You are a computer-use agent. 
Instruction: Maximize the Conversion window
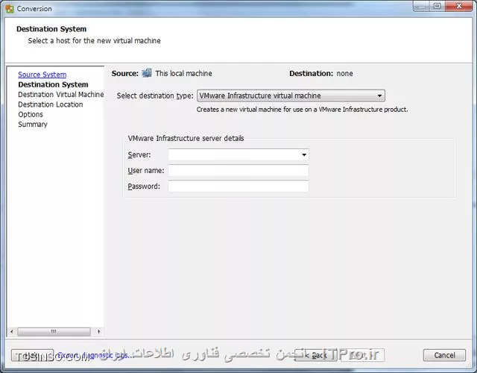coord(437,6)
